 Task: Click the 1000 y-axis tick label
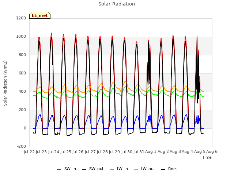click(x=21, y=37)
